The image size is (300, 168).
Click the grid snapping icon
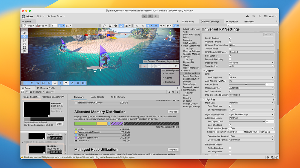60,25
